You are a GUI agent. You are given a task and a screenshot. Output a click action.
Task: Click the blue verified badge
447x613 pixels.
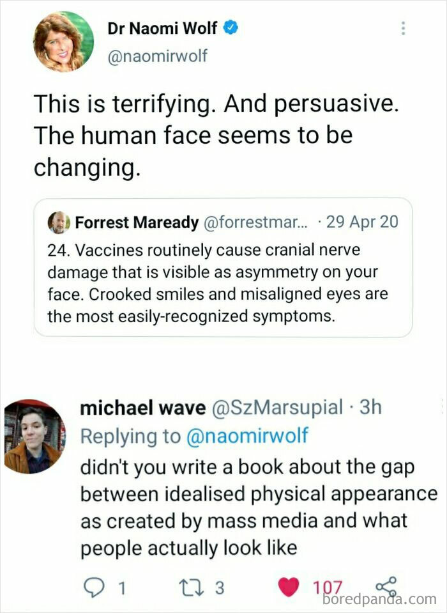click(231, 29)
